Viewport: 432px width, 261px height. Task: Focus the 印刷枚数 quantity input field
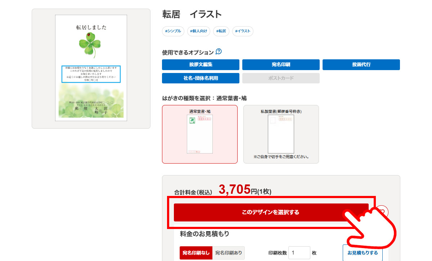[299, 253]
